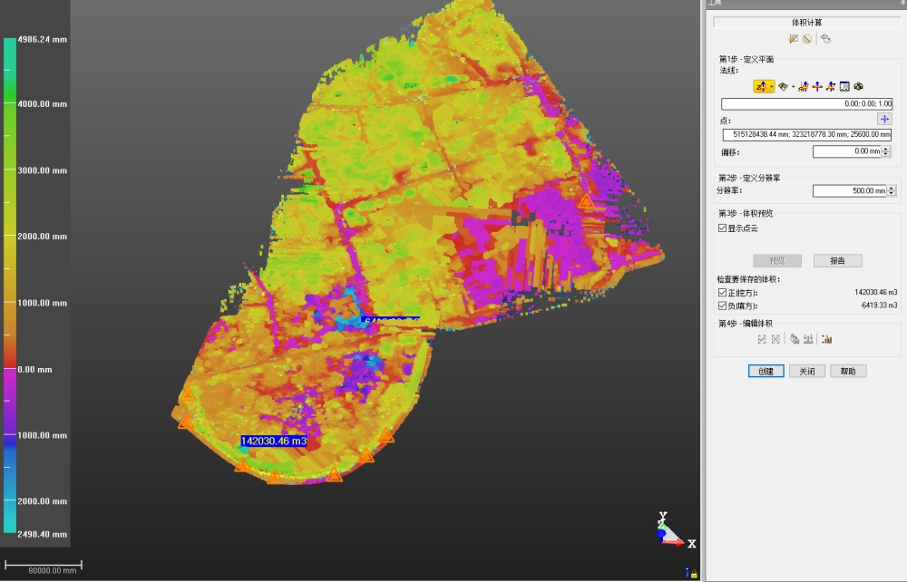Click the 帮助 help button

(x=847, y=371)
